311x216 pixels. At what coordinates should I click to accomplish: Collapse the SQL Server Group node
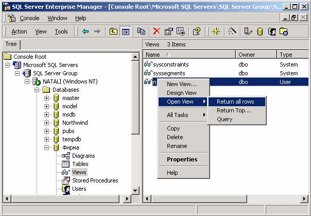(18, 73)
